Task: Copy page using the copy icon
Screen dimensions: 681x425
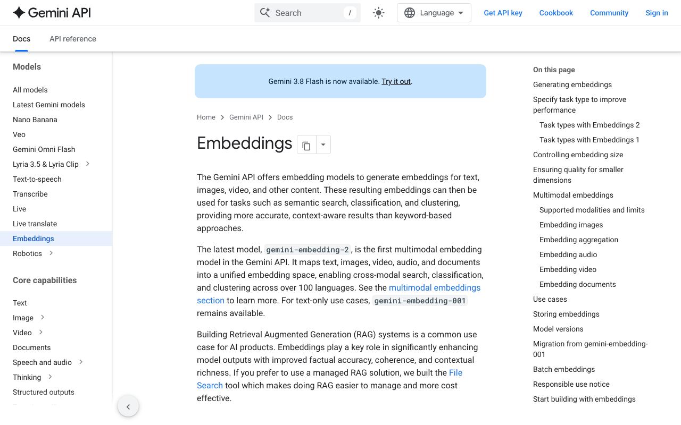Action: coord(306,145)
